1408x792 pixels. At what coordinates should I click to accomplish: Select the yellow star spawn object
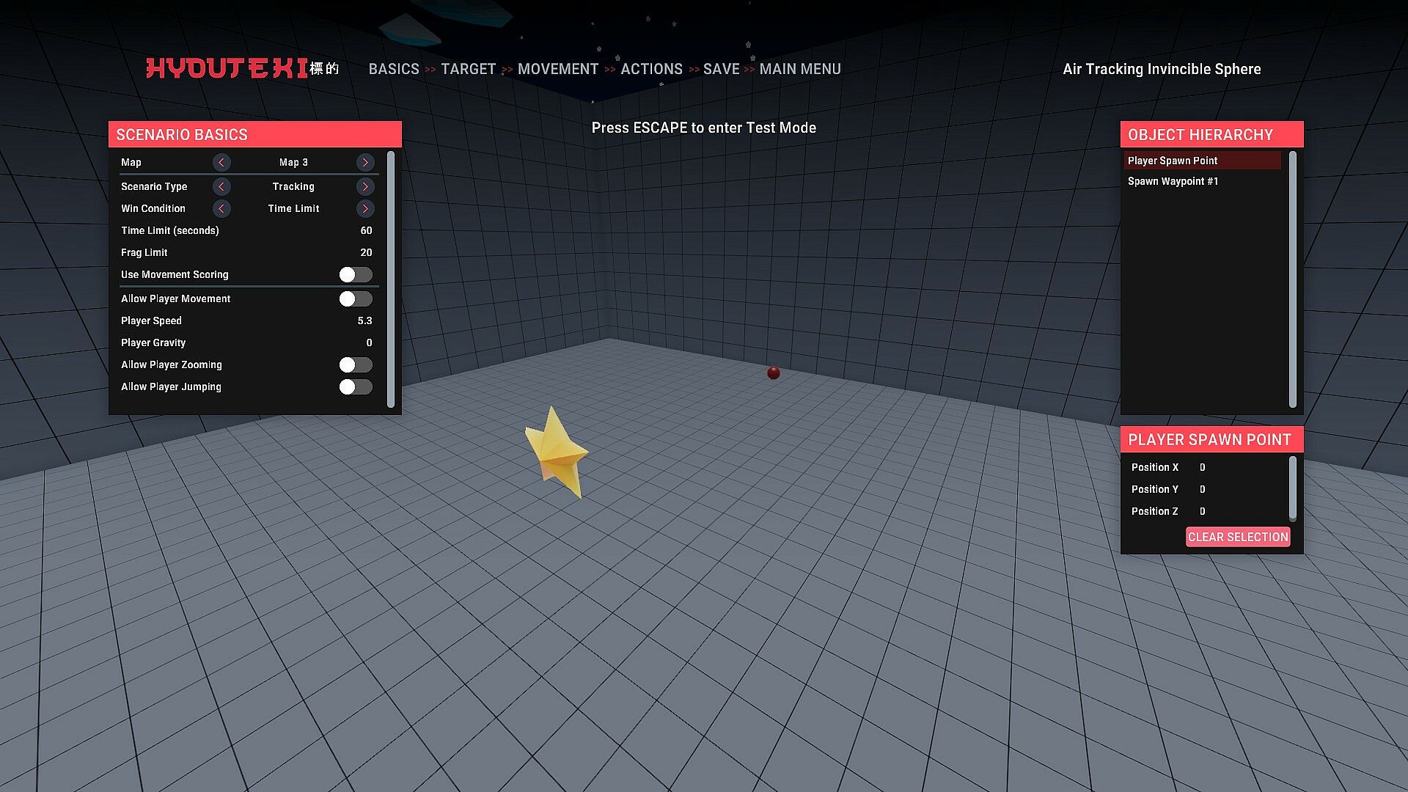[x=557, y=452]
